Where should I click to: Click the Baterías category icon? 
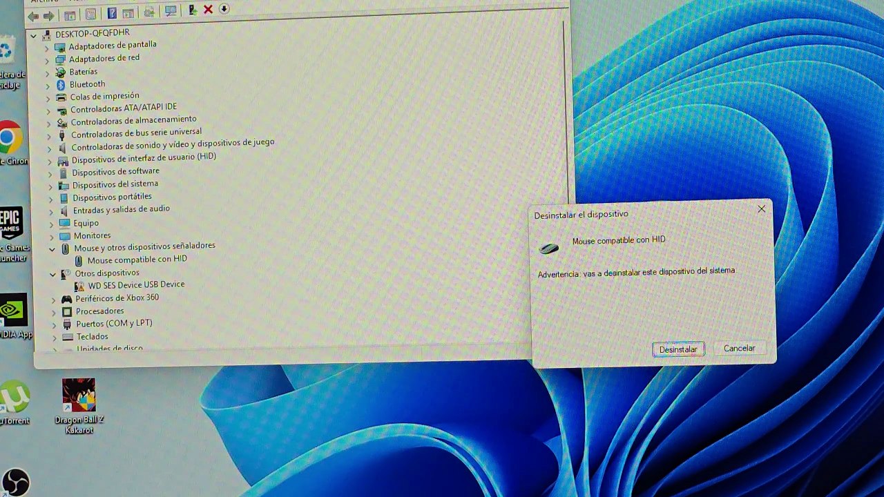[x=61, y=72]
